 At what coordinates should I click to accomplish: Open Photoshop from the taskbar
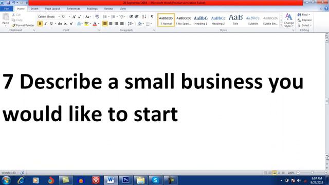125,180
